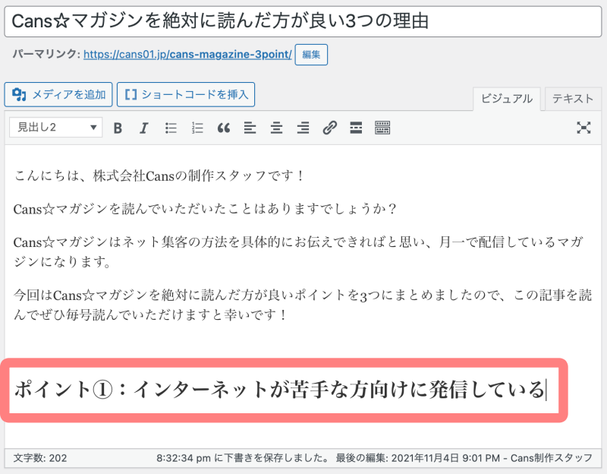
Task: Click the insert link icon
Action: point(329,128)
